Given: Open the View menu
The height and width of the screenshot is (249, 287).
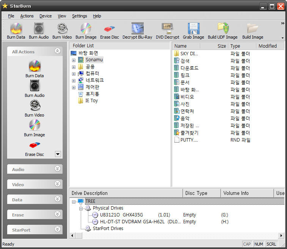Looking at the screenshot, I should click(x=62, y=16).
